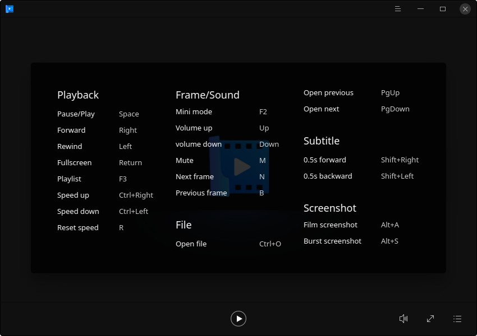477x336 pixels.
Task: Minimize the movie player window
Action: click(420, 9)
